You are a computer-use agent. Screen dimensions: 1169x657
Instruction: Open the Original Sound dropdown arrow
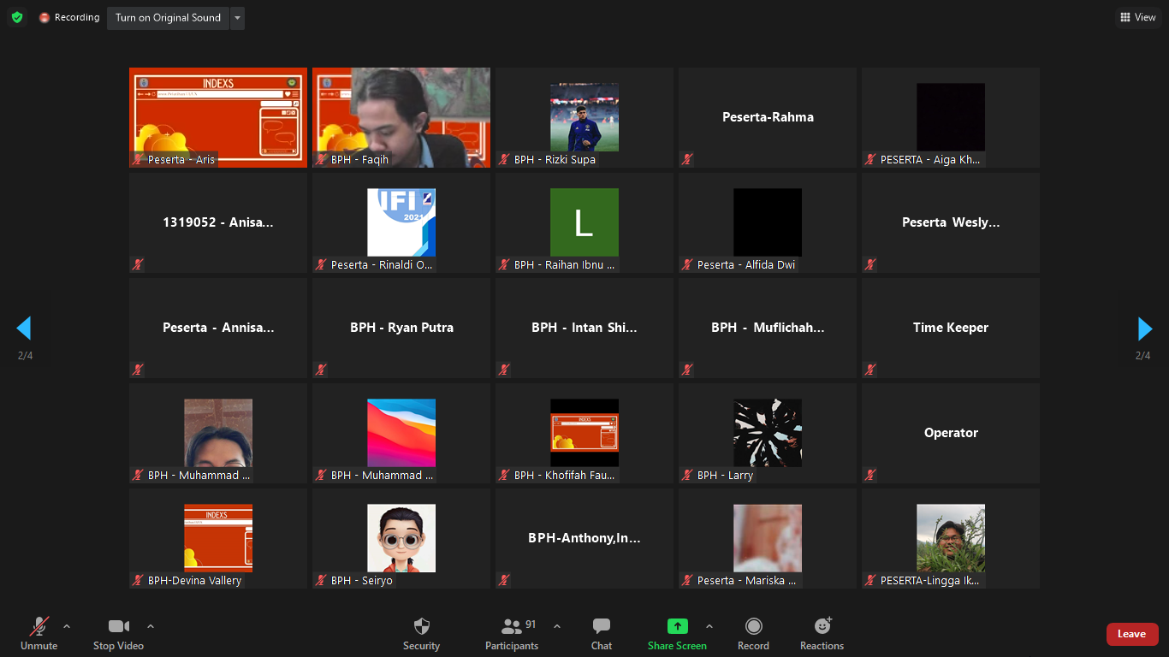coord(237,17)
